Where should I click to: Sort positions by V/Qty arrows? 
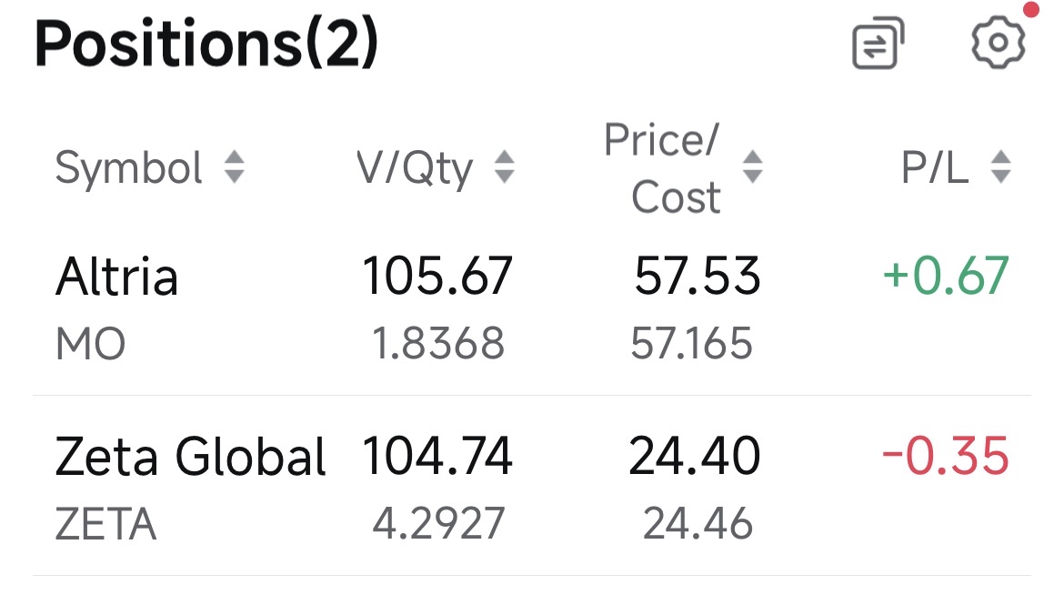tap(504, 167)
